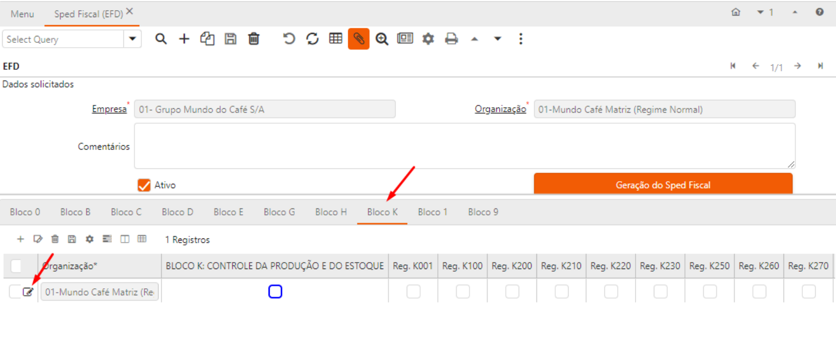Viewport: 836px width, 351px height.
Task: Open the Bloco 1 tab
Action: [x=433, y=212]
